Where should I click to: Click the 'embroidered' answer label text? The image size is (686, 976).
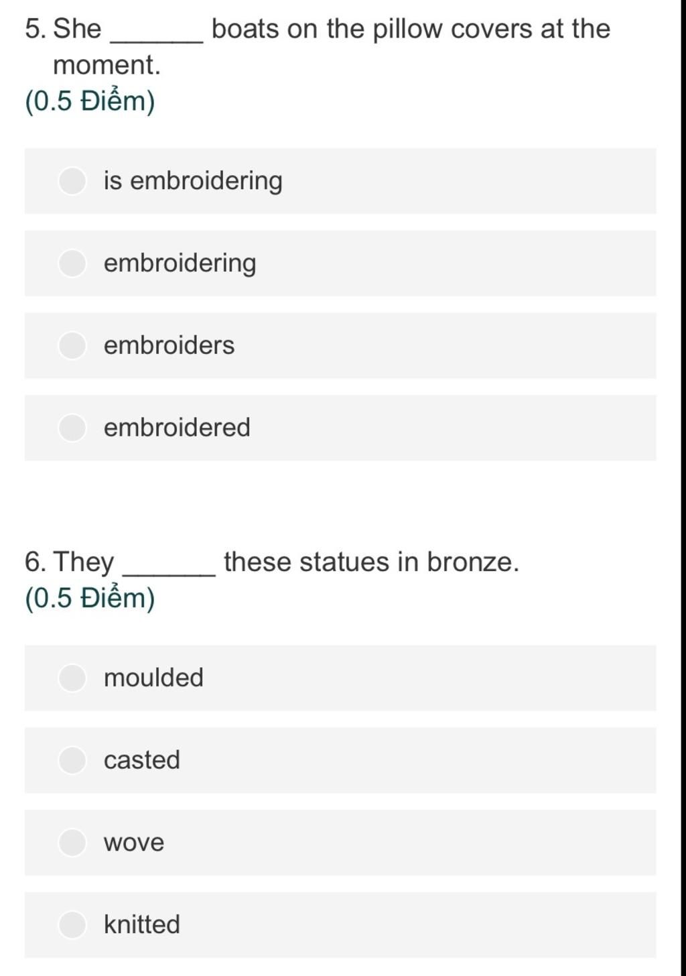(177, 428)
